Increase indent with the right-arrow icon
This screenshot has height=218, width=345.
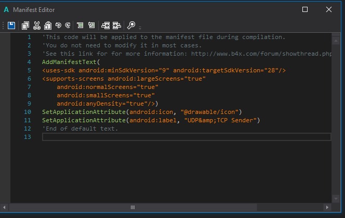[x=117, y=25]
